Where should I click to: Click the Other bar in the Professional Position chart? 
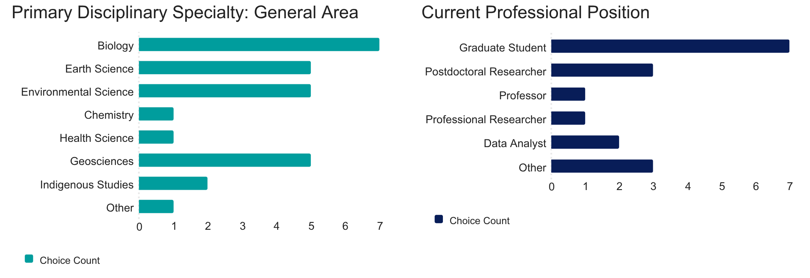click(x=602, y=166)
